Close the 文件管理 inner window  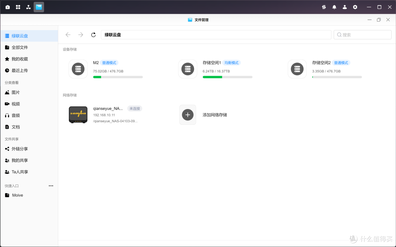pyautogui.click(x=388, y=20)
